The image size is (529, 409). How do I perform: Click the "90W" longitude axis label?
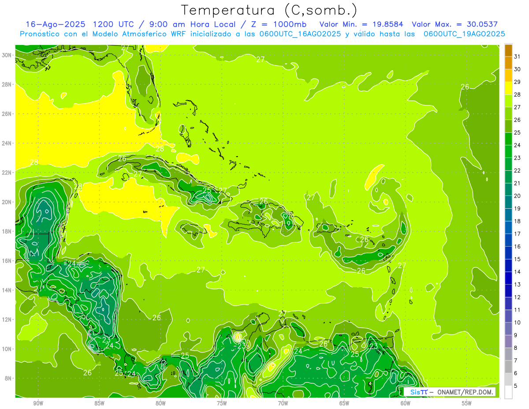(x=38, y=403)
